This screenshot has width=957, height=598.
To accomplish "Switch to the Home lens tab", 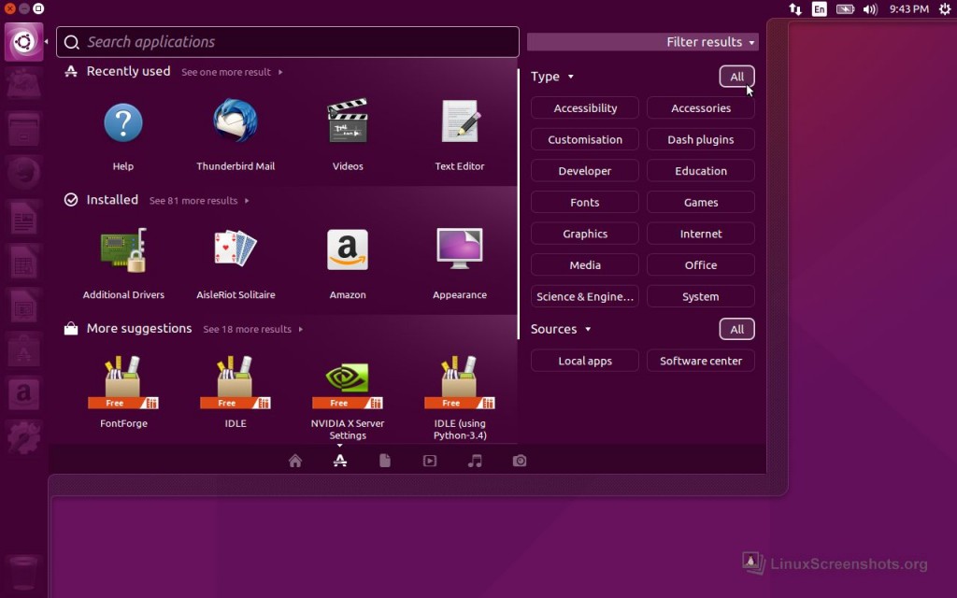I will click(295, 461).
